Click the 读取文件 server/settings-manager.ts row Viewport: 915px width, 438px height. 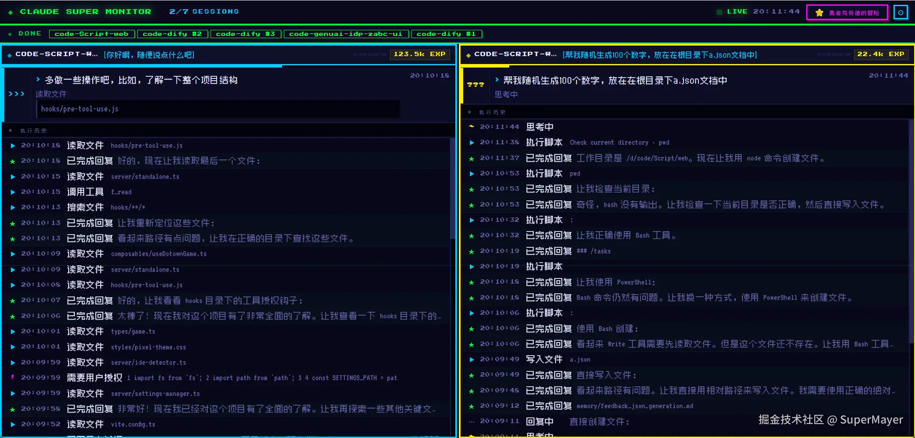[x=225, y=394]
